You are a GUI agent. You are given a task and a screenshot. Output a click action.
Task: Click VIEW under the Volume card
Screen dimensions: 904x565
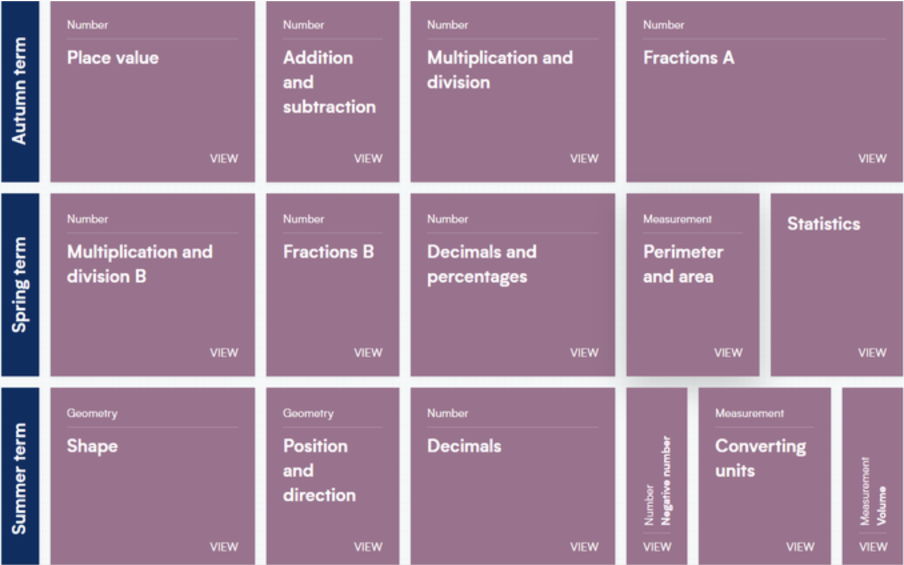point(873,546)
